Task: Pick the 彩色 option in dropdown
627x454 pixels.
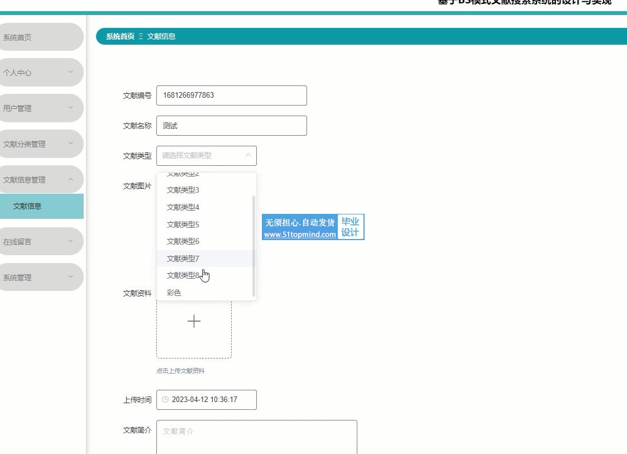Action: 174,293
